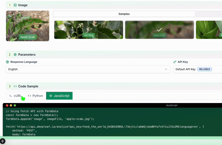Click the Image section picture icon
This screenshot has height=145, width=222.
[15, 5]
